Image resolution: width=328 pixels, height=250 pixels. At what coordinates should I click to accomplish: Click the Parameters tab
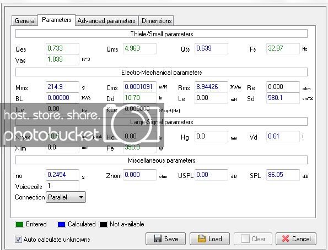(56, 20)
